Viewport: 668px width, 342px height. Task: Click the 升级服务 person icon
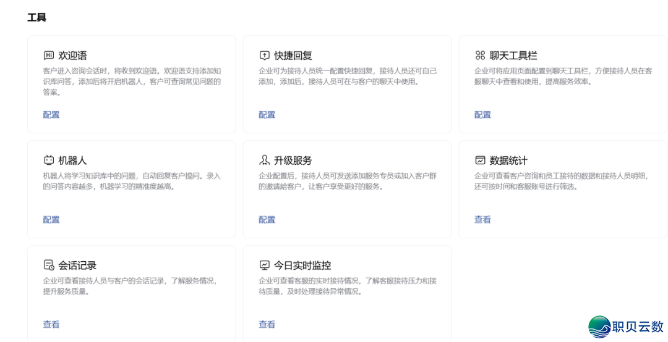click(264, 161)
